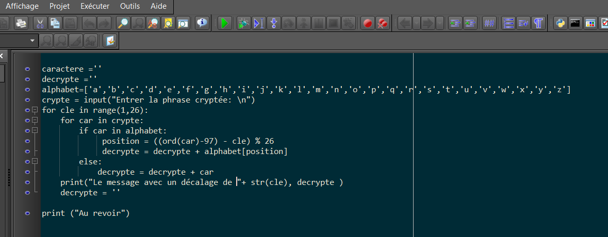Click the Aide menu
Viewport: 608px width, 237px height.
(x=158, y=6)
